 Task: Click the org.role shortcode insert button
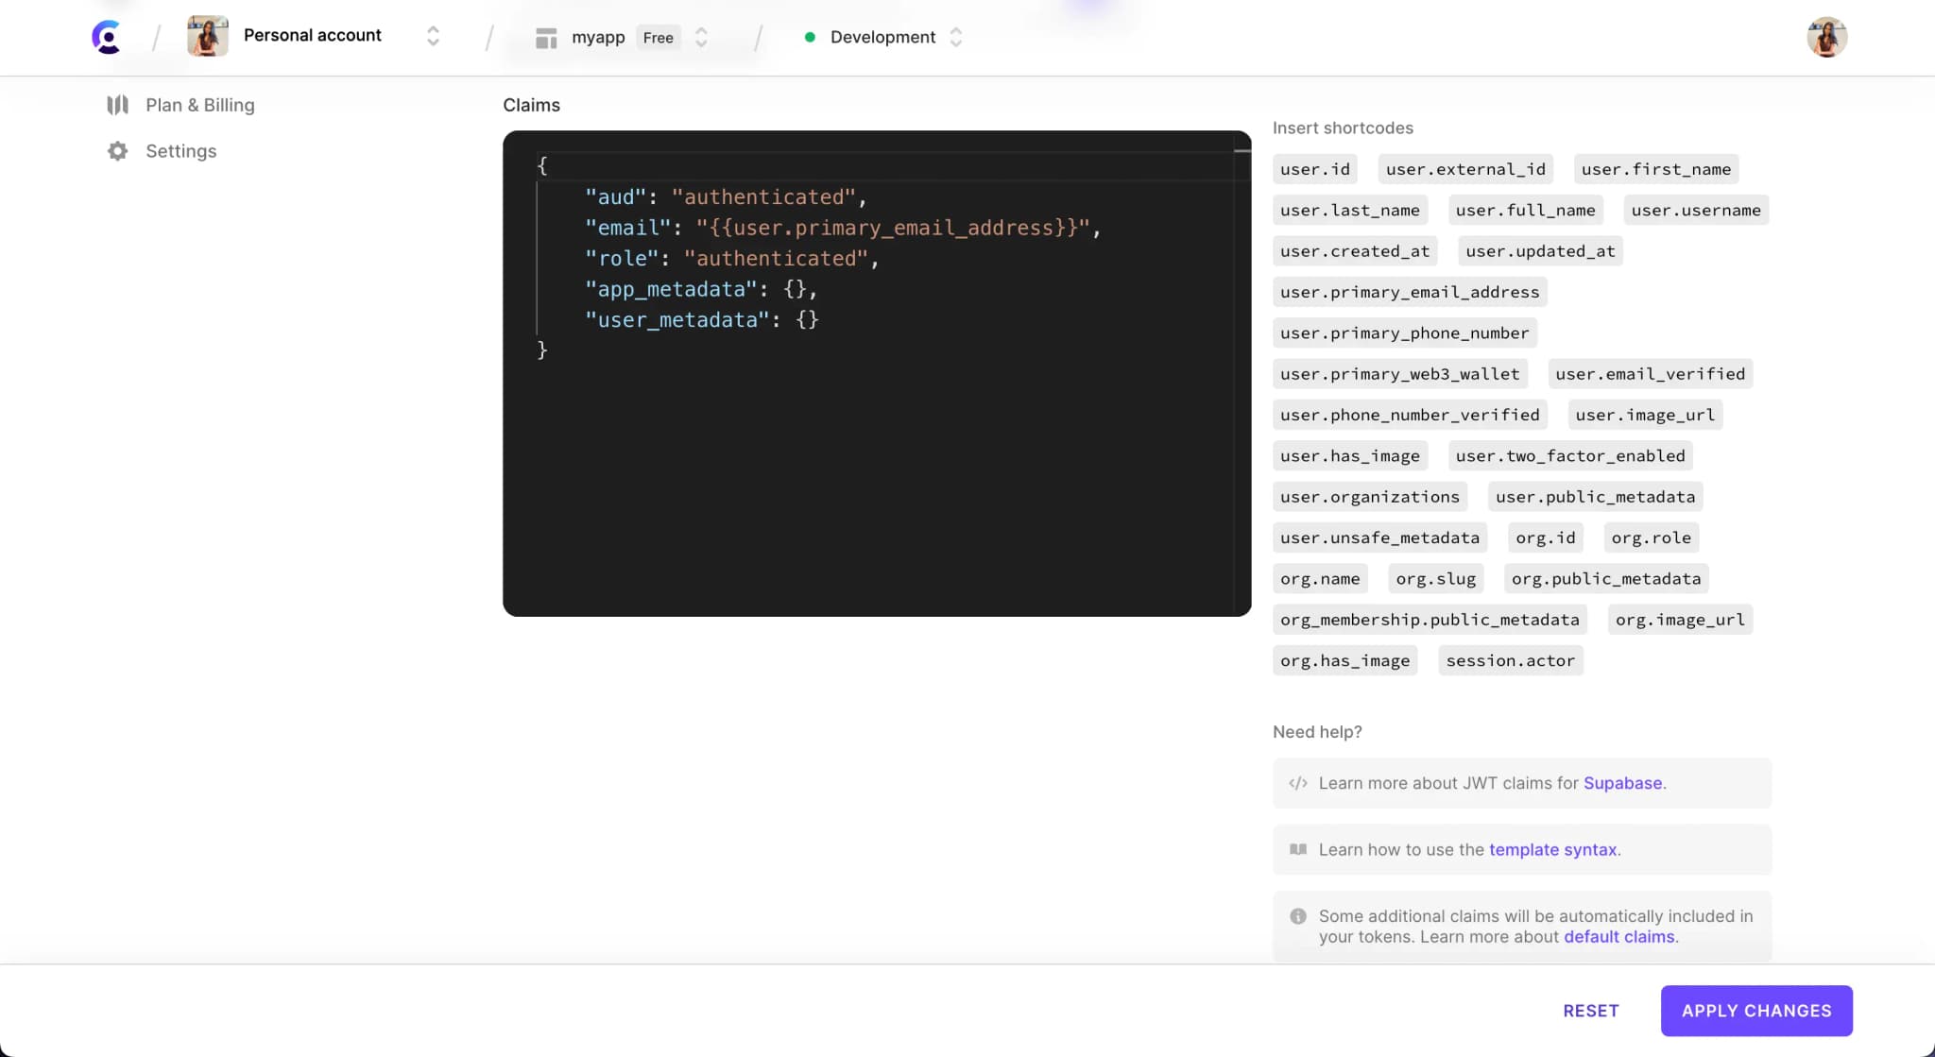[x=1650, y=537]
